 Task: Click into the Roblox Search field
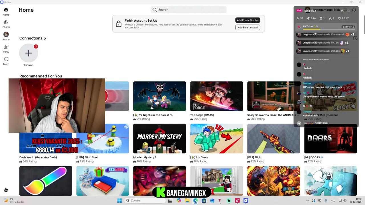click(x=188, y=10)
